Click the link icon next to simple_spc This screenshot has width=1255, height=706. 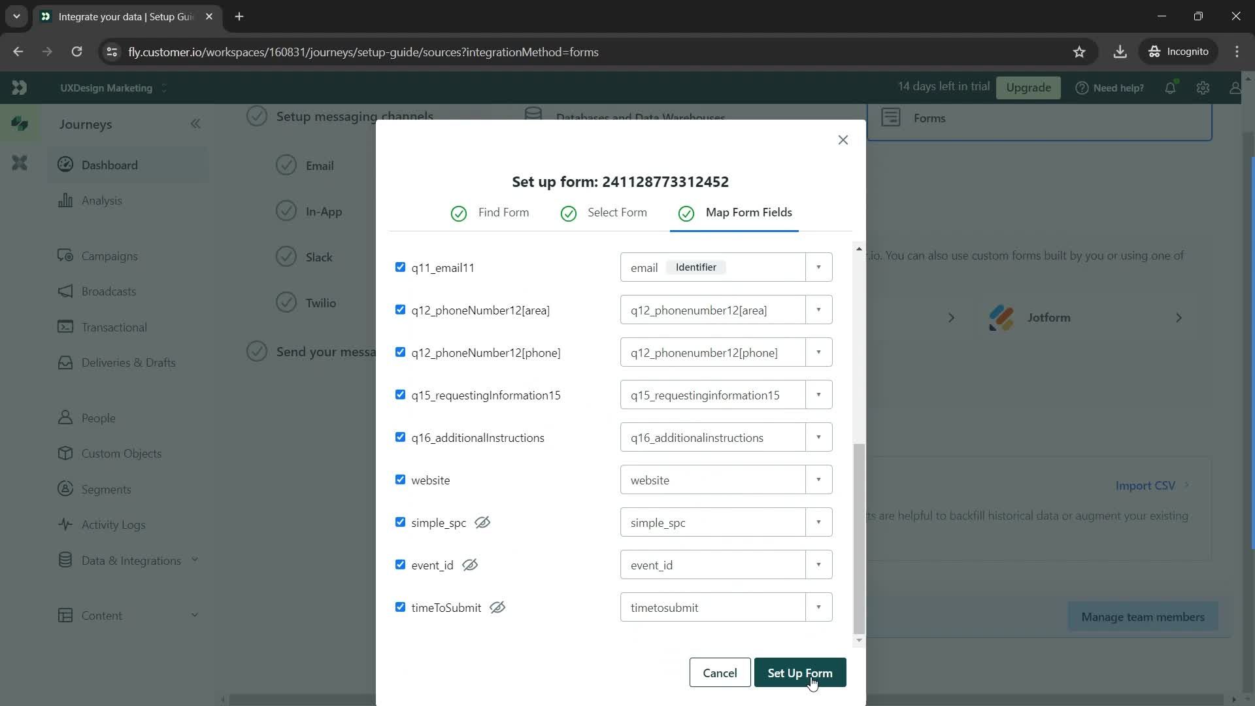coord(482,522)
